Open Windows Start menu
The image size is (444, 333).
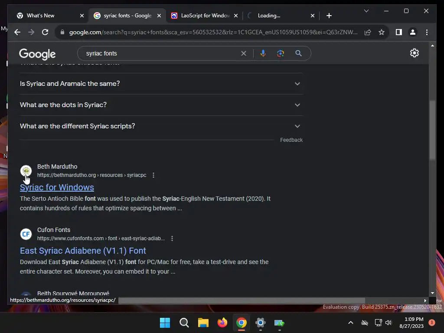click(x=165, y=323)
